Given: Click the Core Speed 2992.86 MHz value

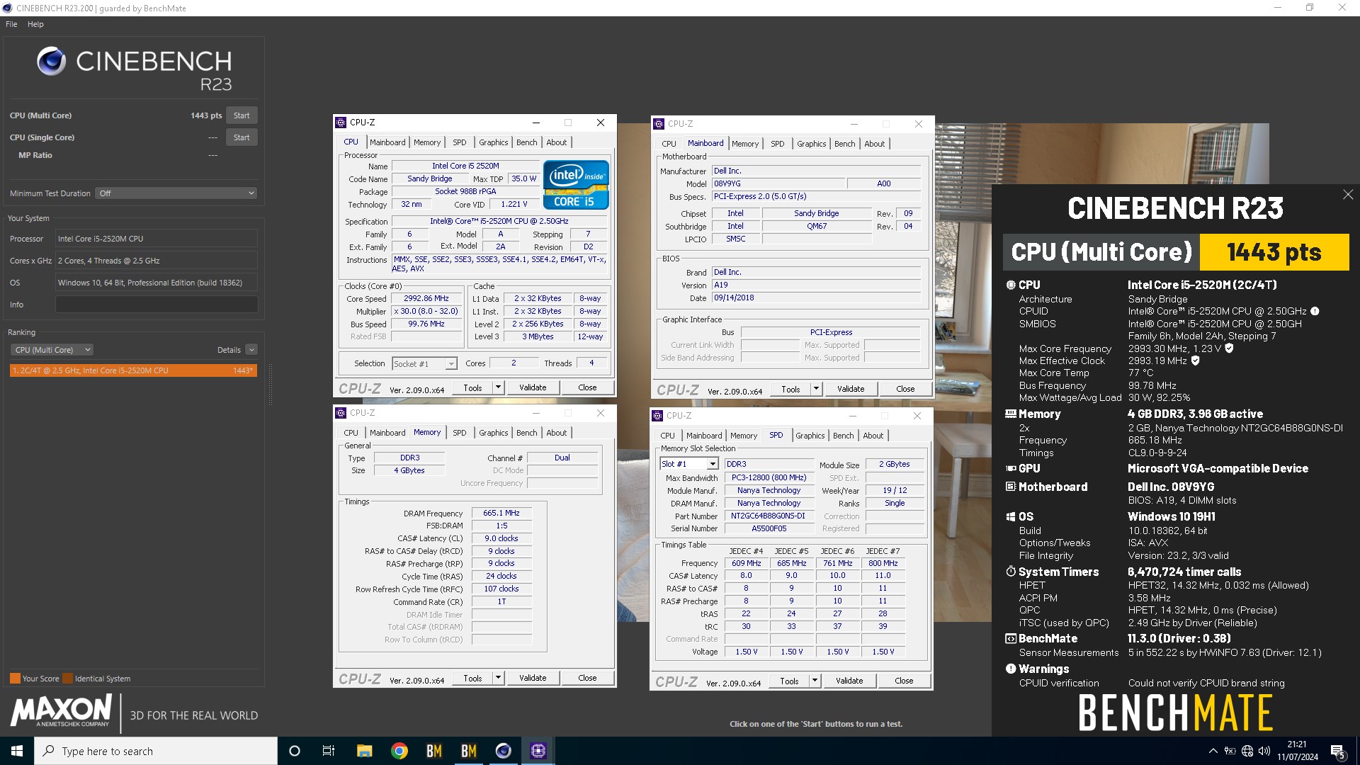Looking at the screenshot, I should pyautogui.click(x=426, y=299).
